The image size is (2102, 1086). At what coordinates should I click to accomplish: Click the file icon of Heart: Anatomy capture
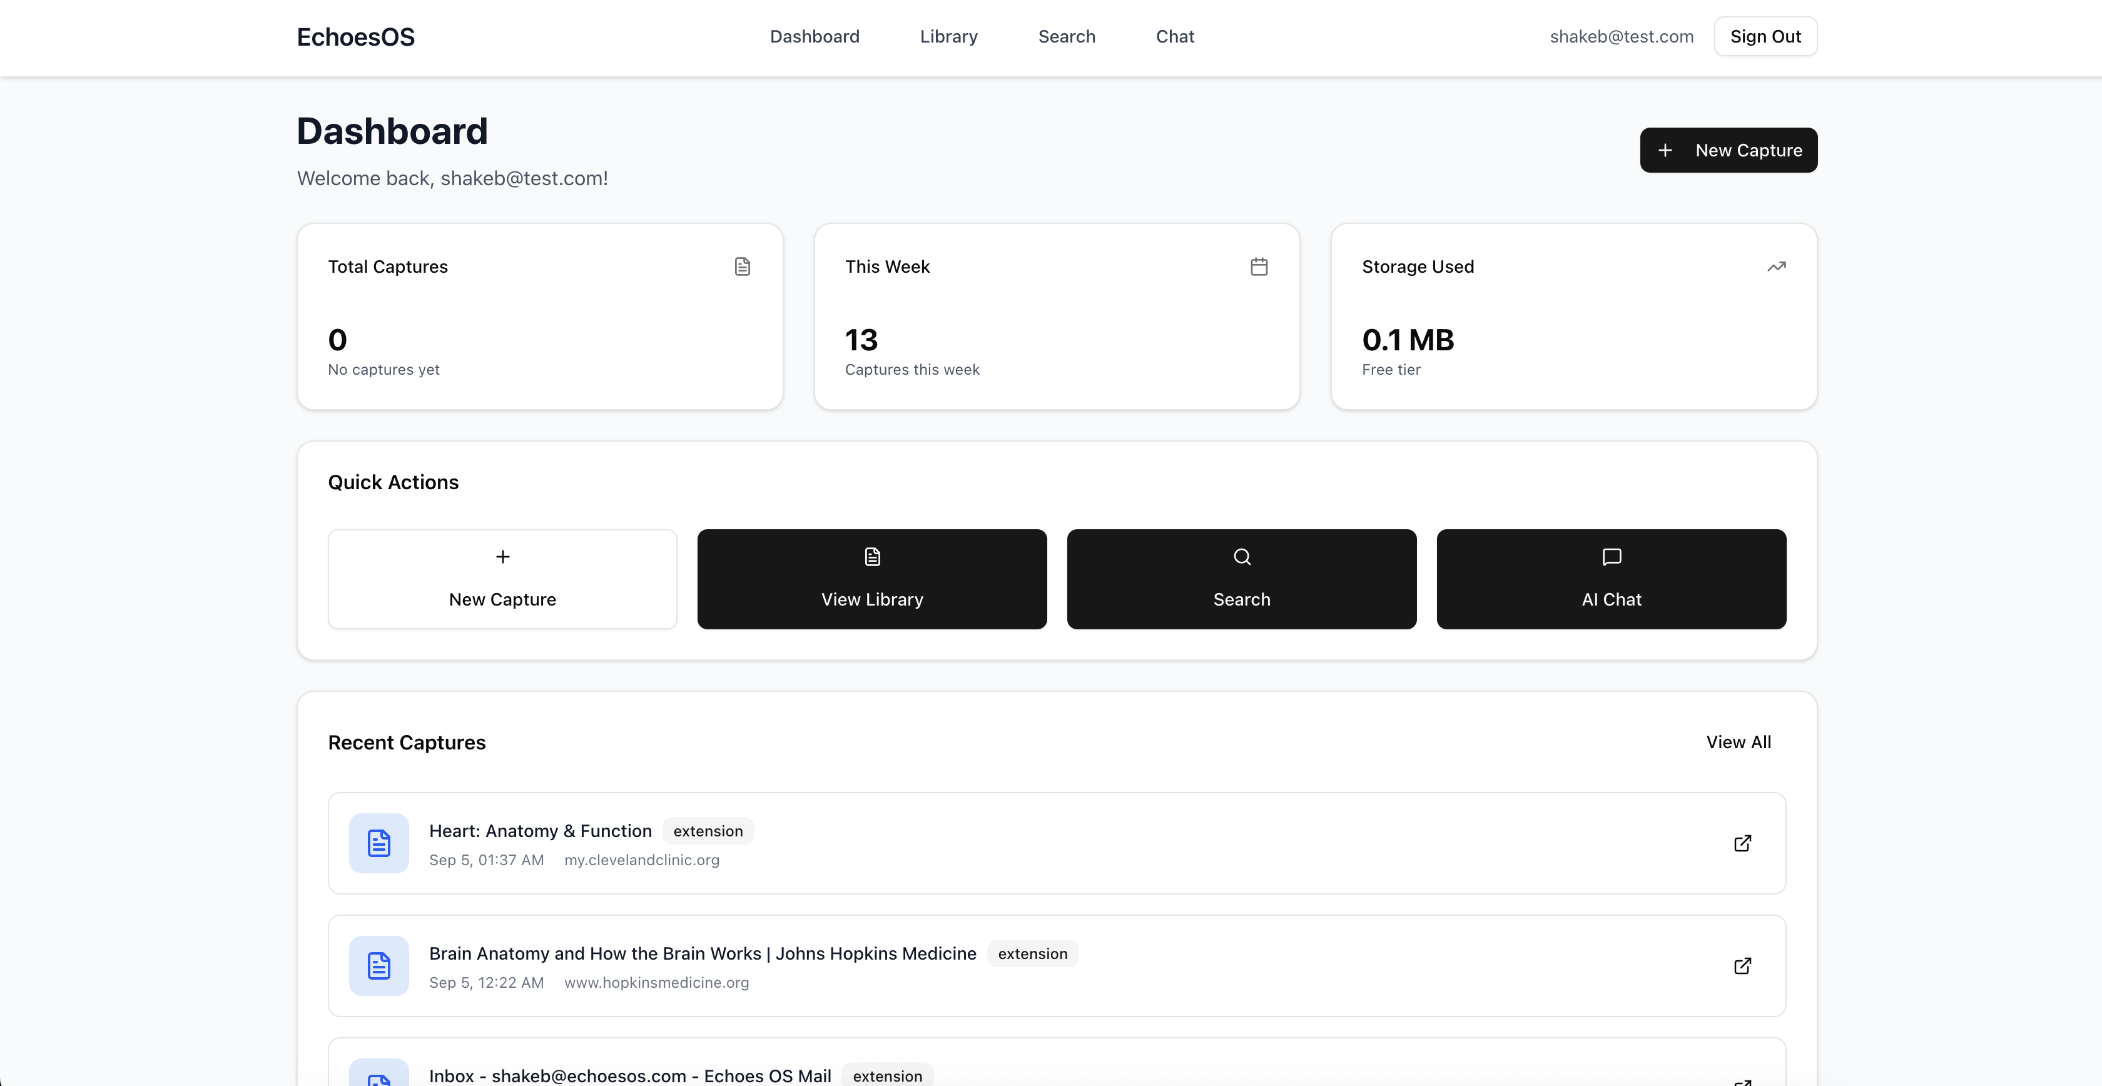point(378,844)
